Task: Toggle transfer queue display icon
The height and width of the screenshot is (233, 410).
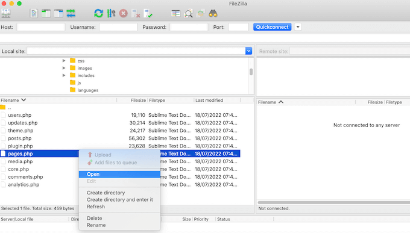Action: pos(71,13)
